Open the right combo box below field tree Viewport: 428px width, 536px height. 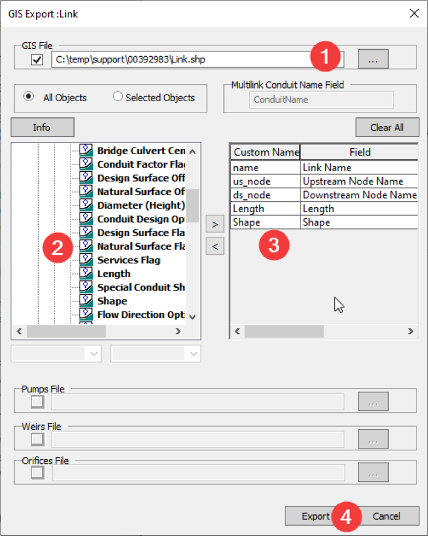pos(156,354)
